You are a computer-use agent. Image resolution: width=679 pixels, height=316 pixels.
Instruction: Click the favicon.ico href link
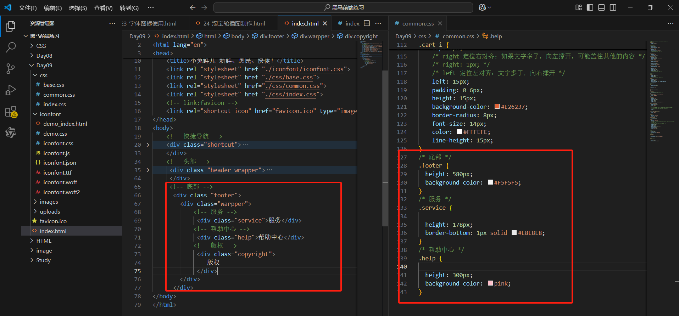(x=294, y=111)
